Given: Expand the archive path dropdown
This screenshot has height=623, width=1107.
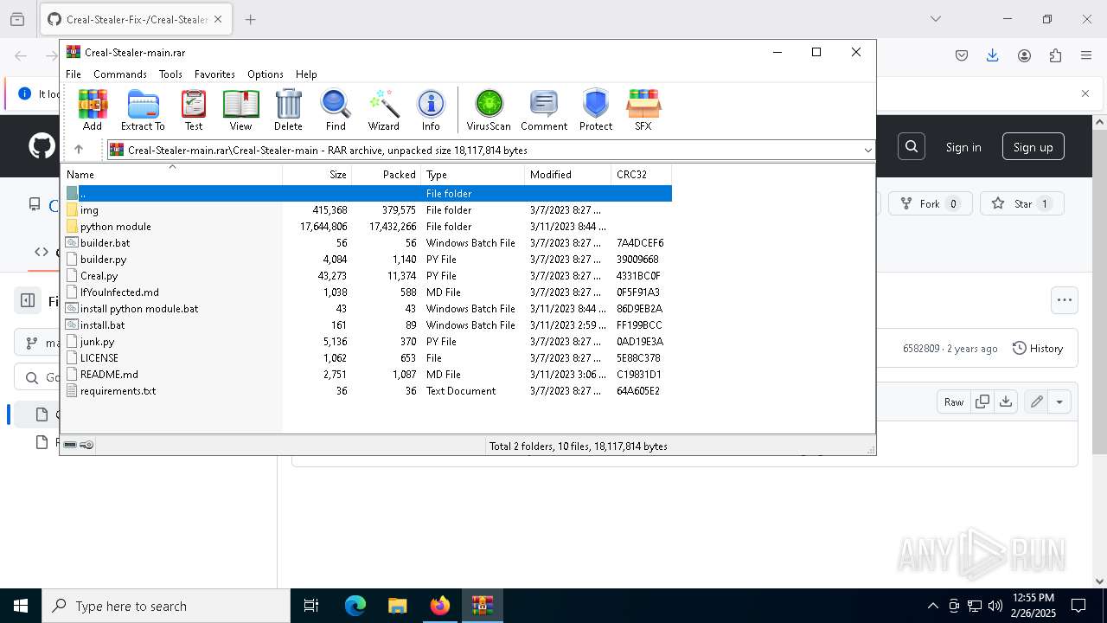Looking at the screenshot, I should point(867,151).
